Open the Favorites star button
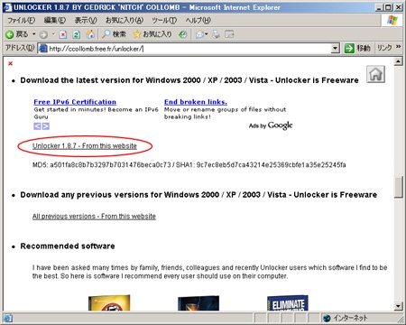The width and height of the screenshot is (406, 325). coord(152,34)
